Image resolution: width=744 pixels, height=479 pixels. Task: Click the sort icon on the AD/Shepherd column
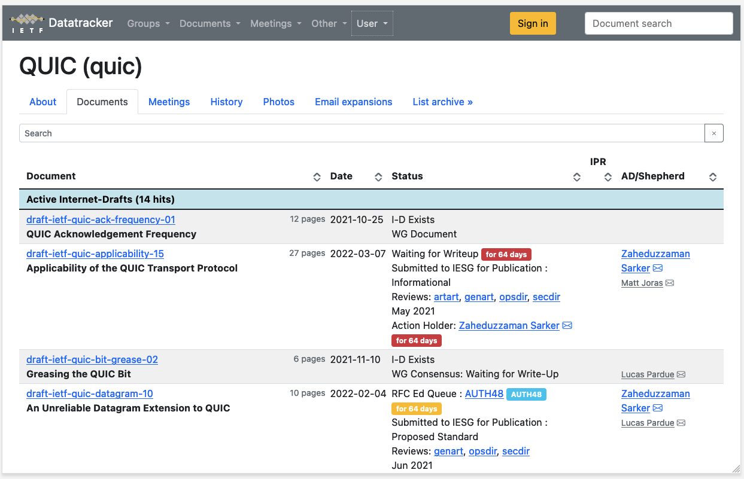coord(712,176)
